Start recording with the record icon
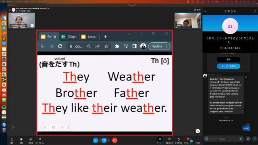The image size is (258, 145). 21,139
